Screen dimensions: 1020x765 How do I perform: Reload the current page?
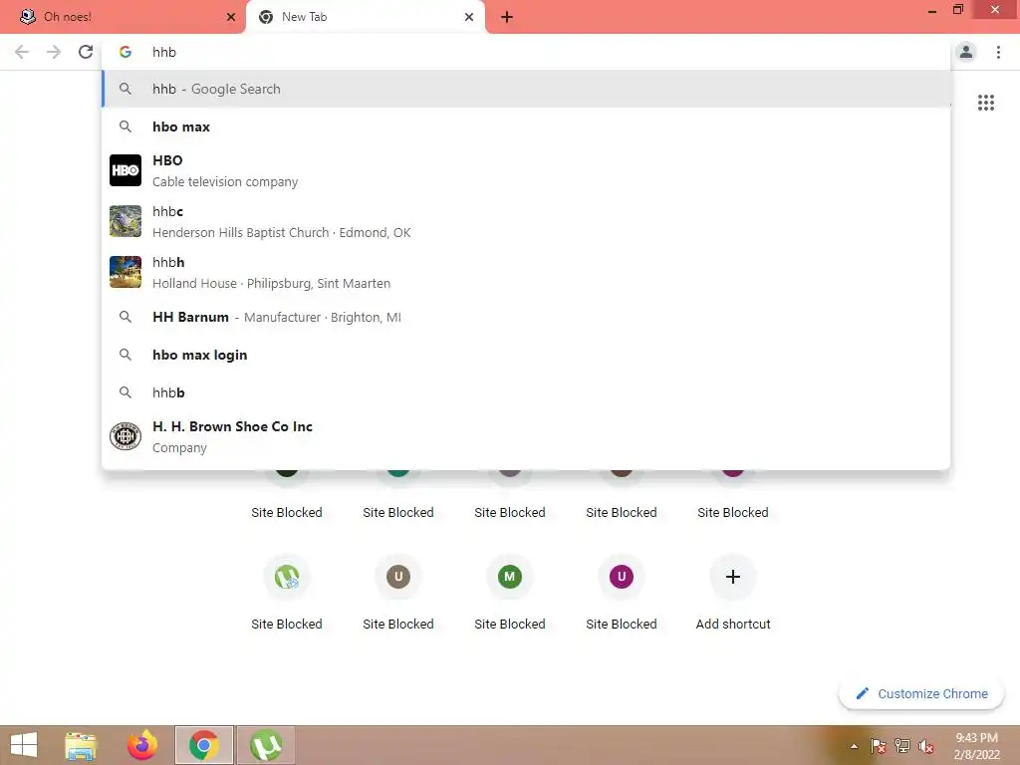(86, 52)
